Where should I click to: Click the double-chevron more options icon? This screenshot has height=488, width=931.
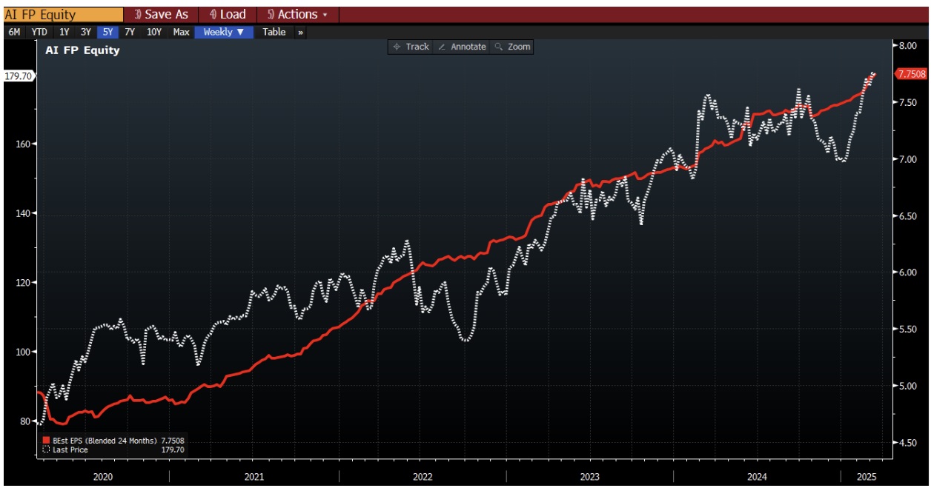click(x=300, y=33)
